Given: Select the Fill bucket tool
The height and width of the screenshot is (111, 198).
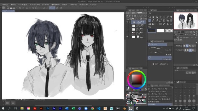Looking at the screenshot, I should coord(150,24).
